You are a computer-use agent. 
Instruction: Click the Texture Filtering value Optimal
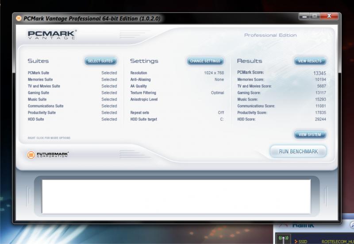pyautogui.click(x=217, y=93)
